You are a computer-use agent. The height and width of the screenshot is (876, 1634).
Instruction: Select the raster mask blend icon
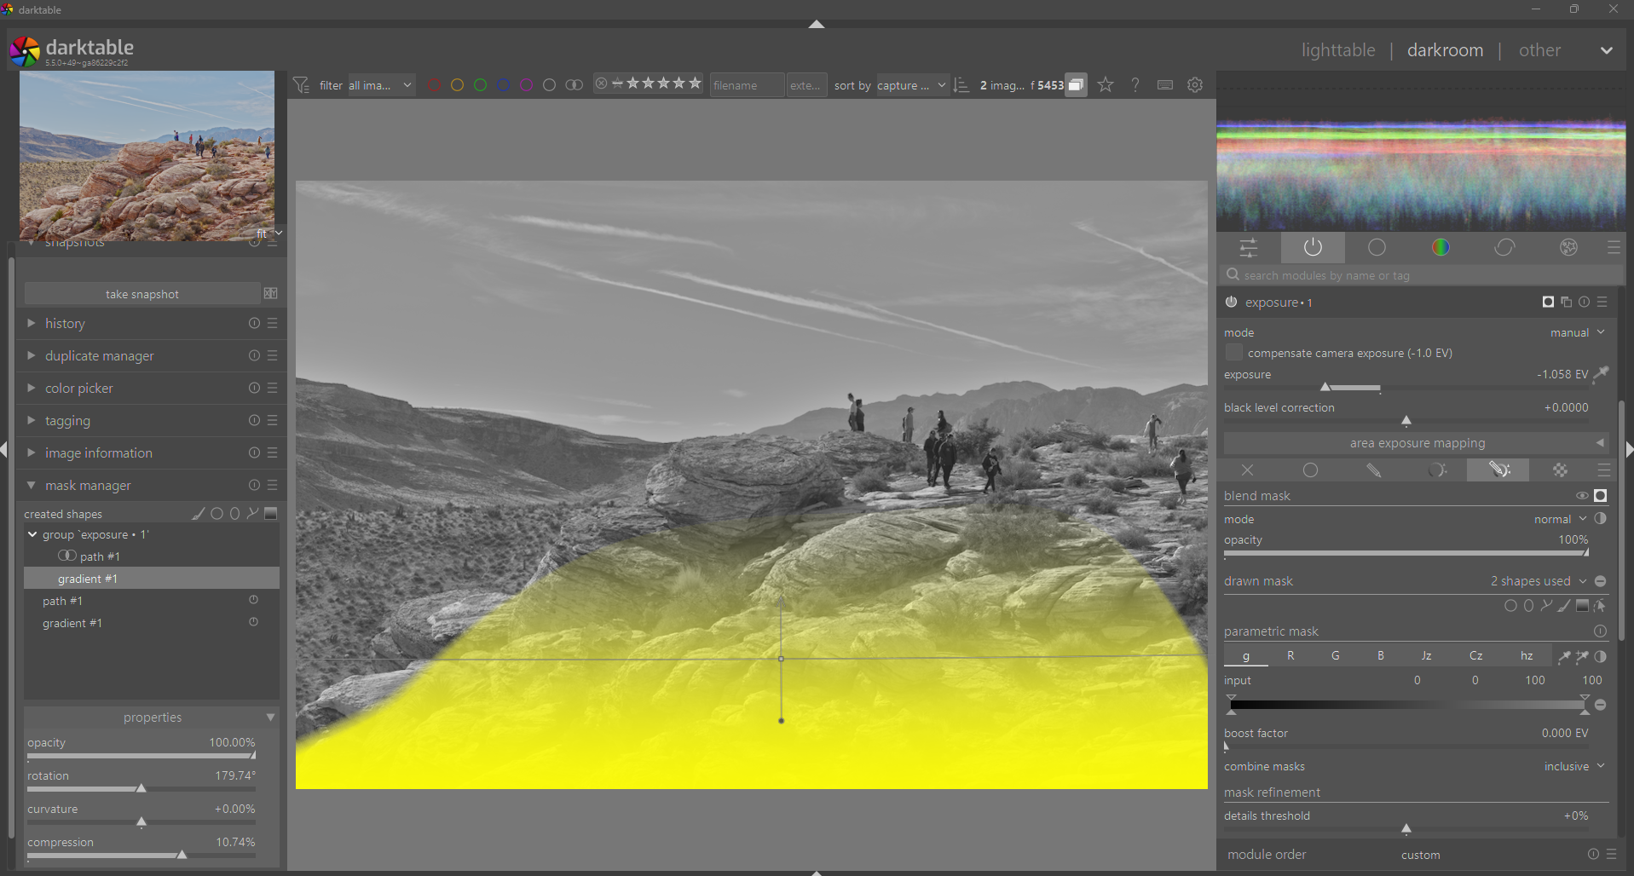[1560, 470]
